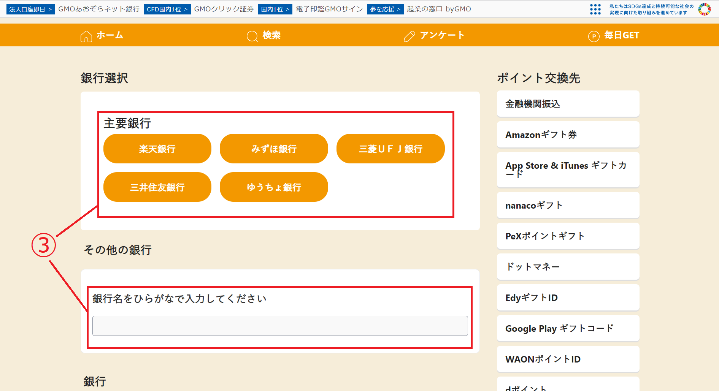Open 毎日GET in navigation bar

click(622, 35)
